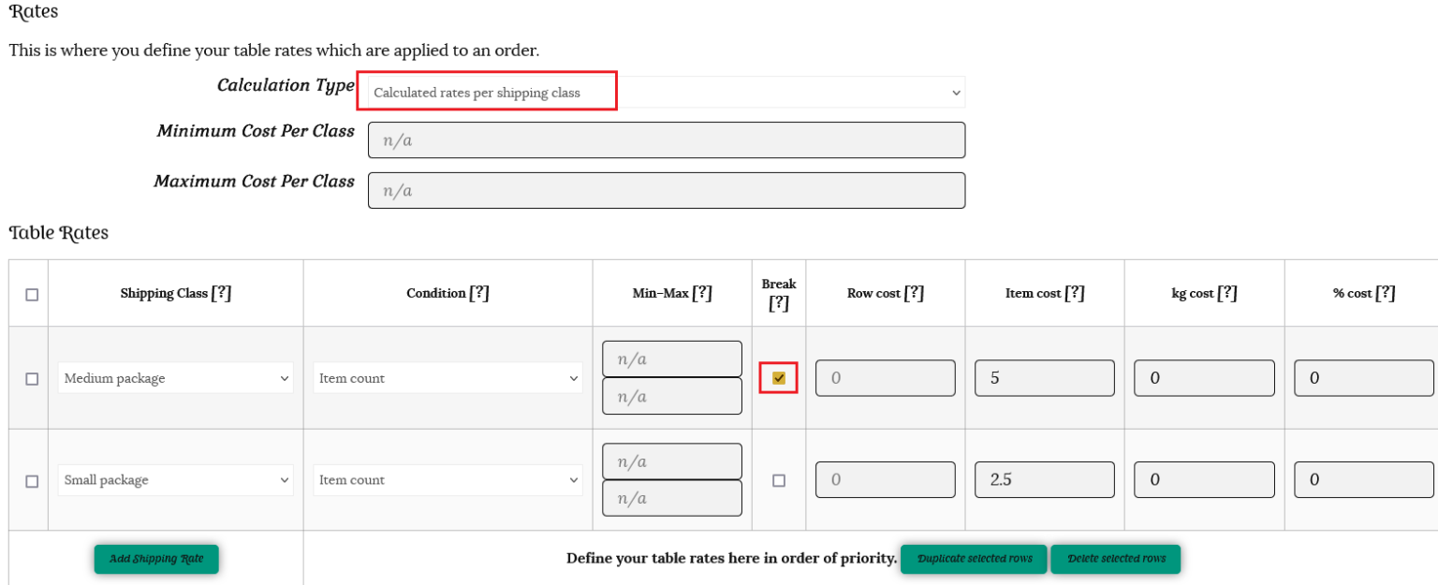Click the Duplicate selected rows button
1438x585 pixels.
[x=974, y=559]
